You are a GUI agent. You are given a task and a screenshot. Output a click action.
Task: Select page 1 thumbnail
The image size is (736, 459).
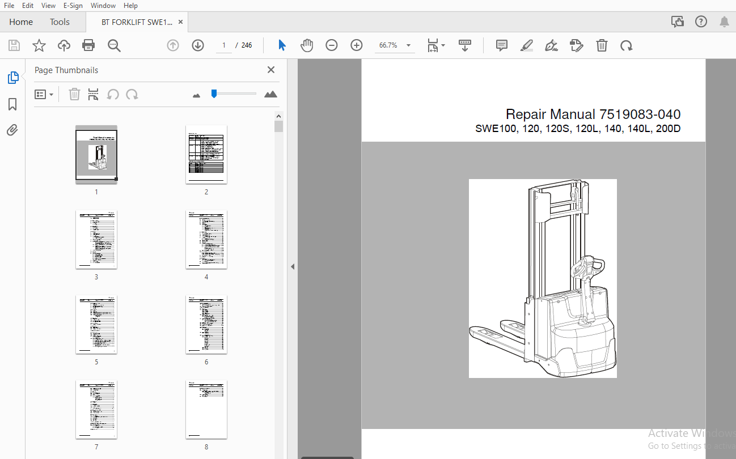pyautogui.click(x=96, y=155)
